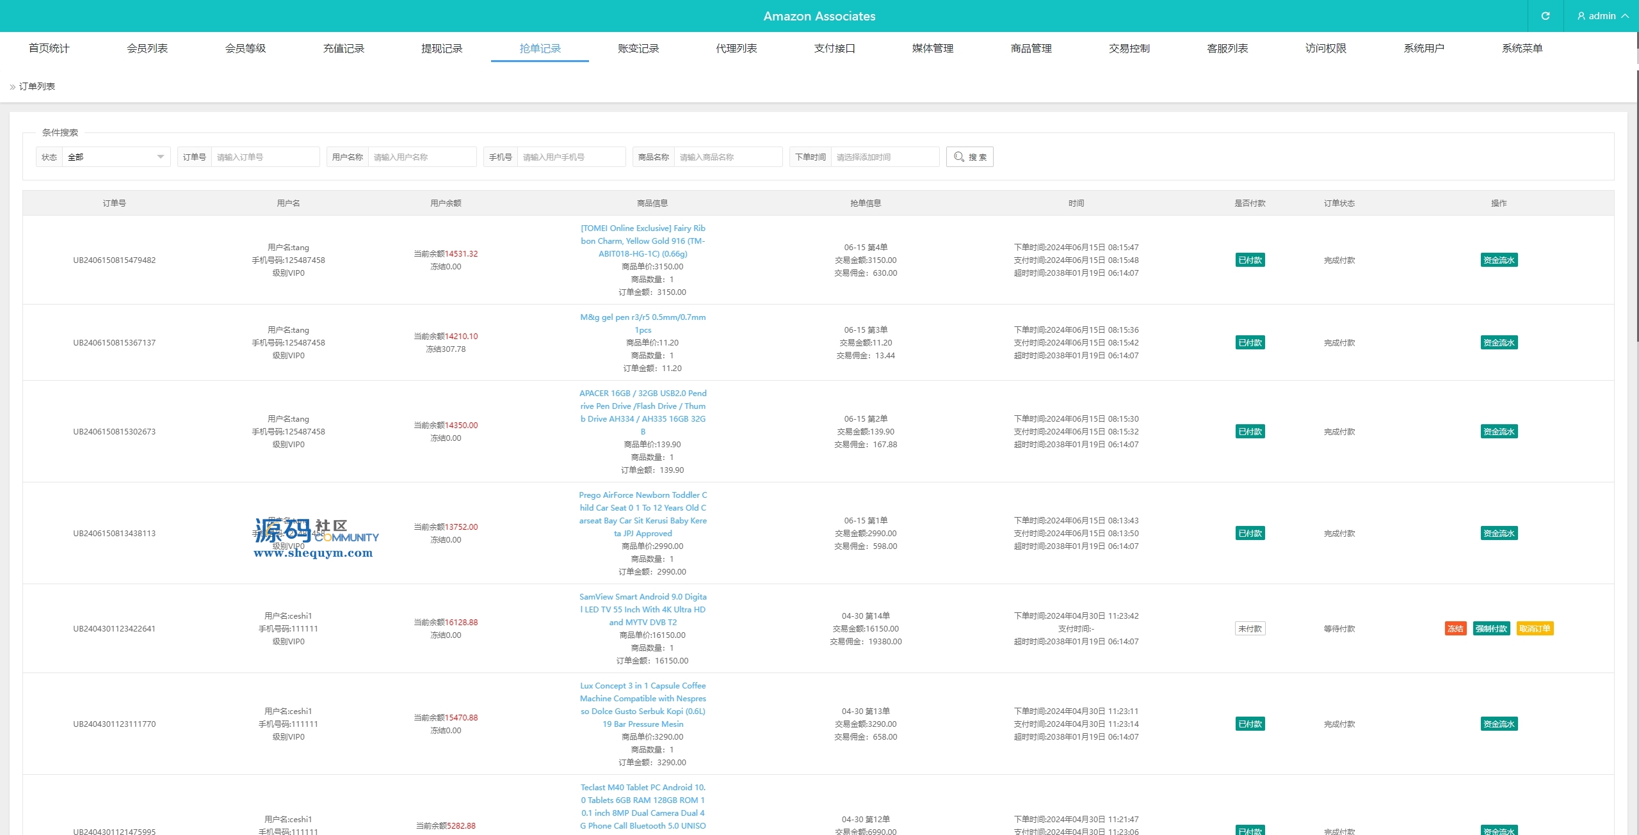Image resolution: width=1639 pixels, height=835 pixels.
Task: Go to the 访问权限 tab
Action: pos(1326,48)
